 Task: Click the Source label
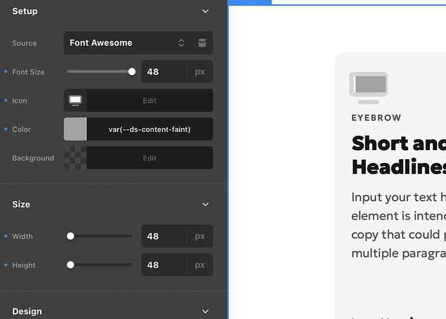[x=25, y=43]
